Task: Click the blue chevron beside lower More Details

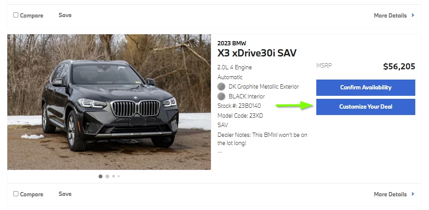Action: (413, 194)
